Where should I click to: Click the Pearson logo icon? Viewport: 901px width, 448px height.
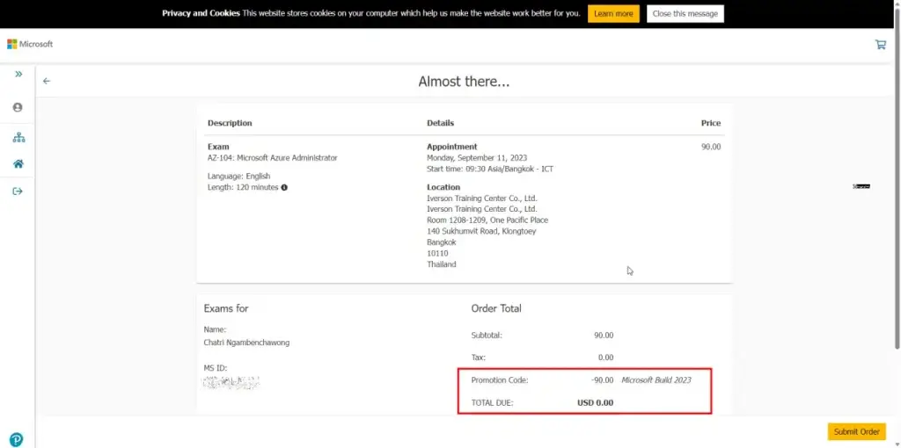tap(16, 440)
